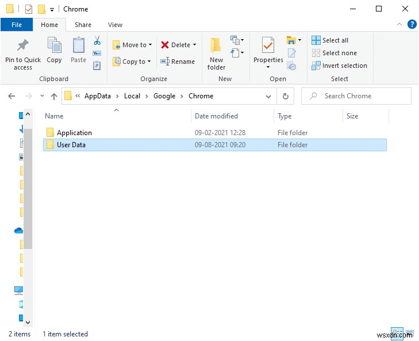Click the Refresh button
The height and width of the screenshot is (341, 419).
[x=286, y=96]
